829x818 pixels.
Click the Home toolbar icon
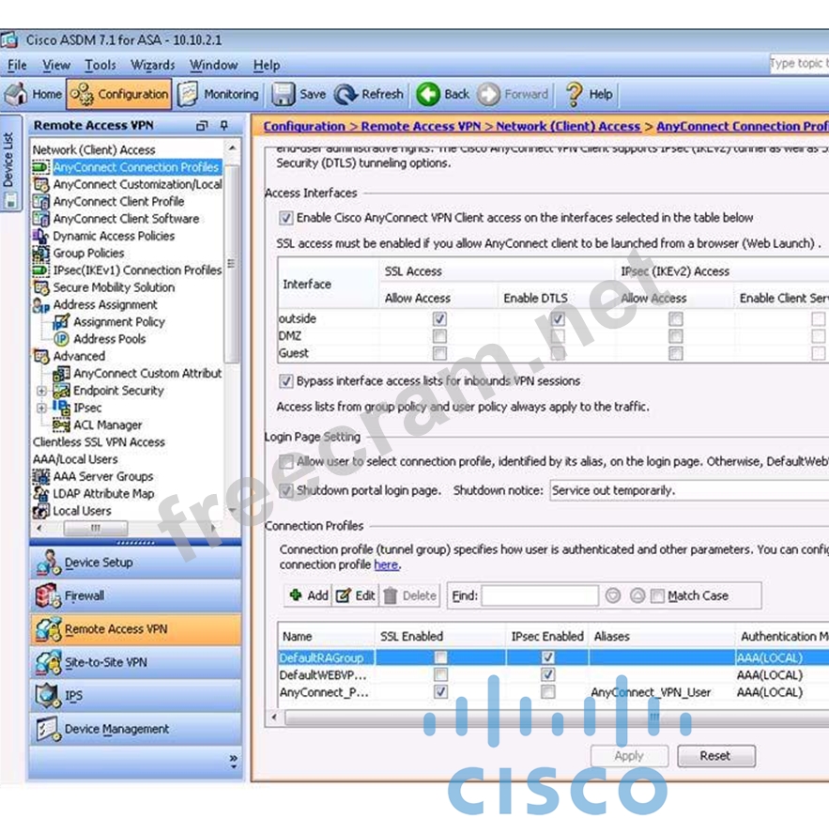(17, 94)
